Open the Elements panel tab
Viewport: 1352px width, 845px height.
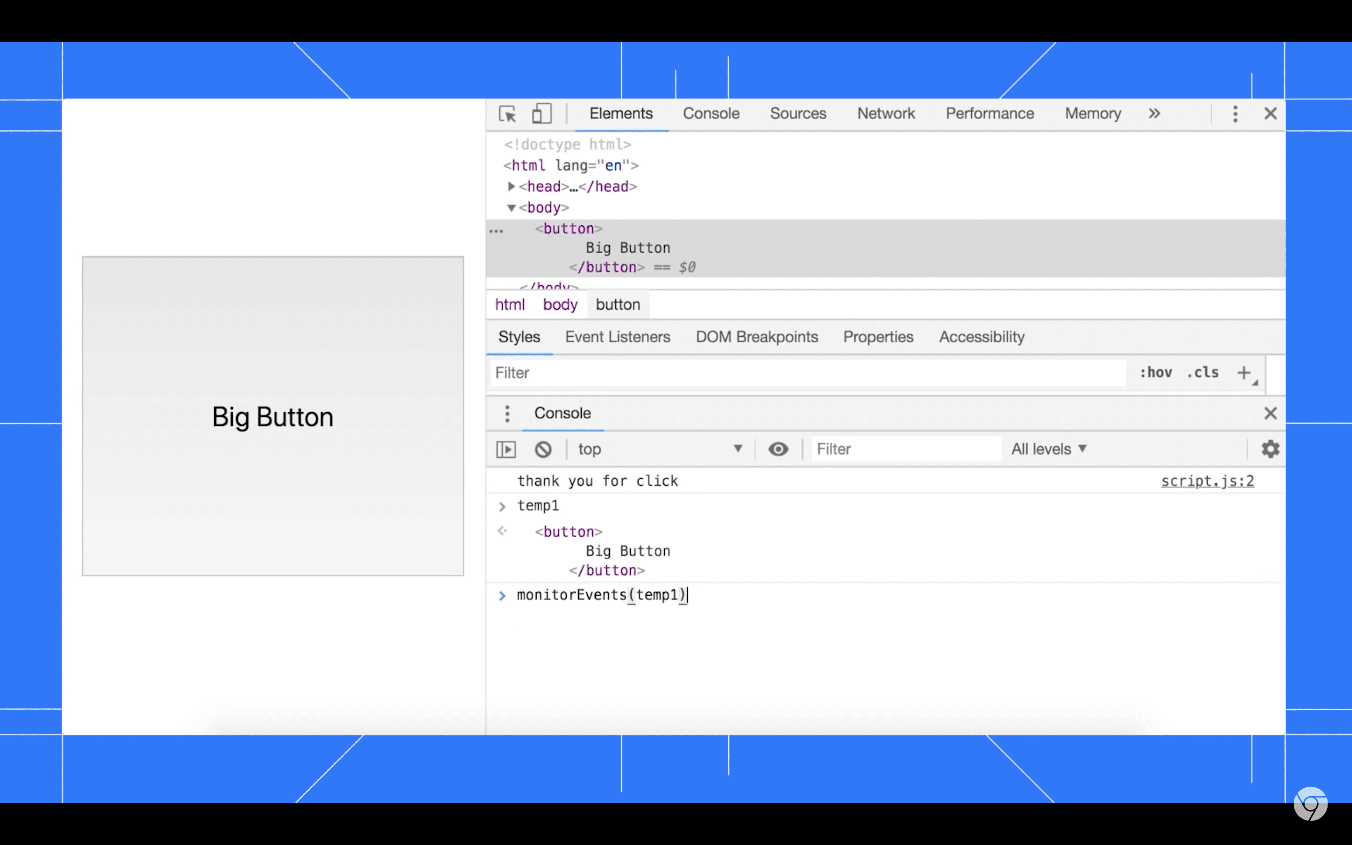tap(620, 114)
